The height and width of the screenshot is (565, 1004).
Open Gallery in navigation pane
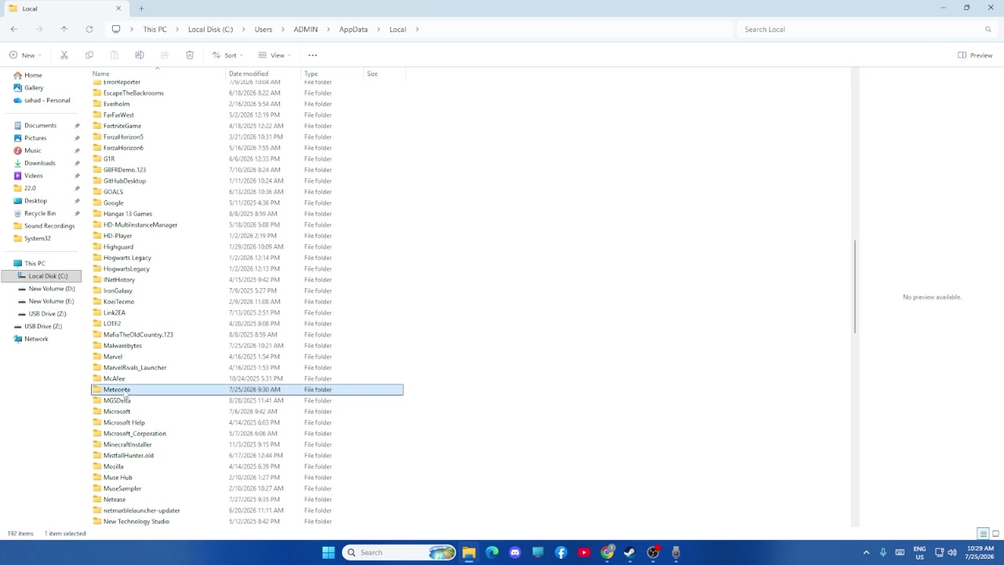tap(34, 88)
